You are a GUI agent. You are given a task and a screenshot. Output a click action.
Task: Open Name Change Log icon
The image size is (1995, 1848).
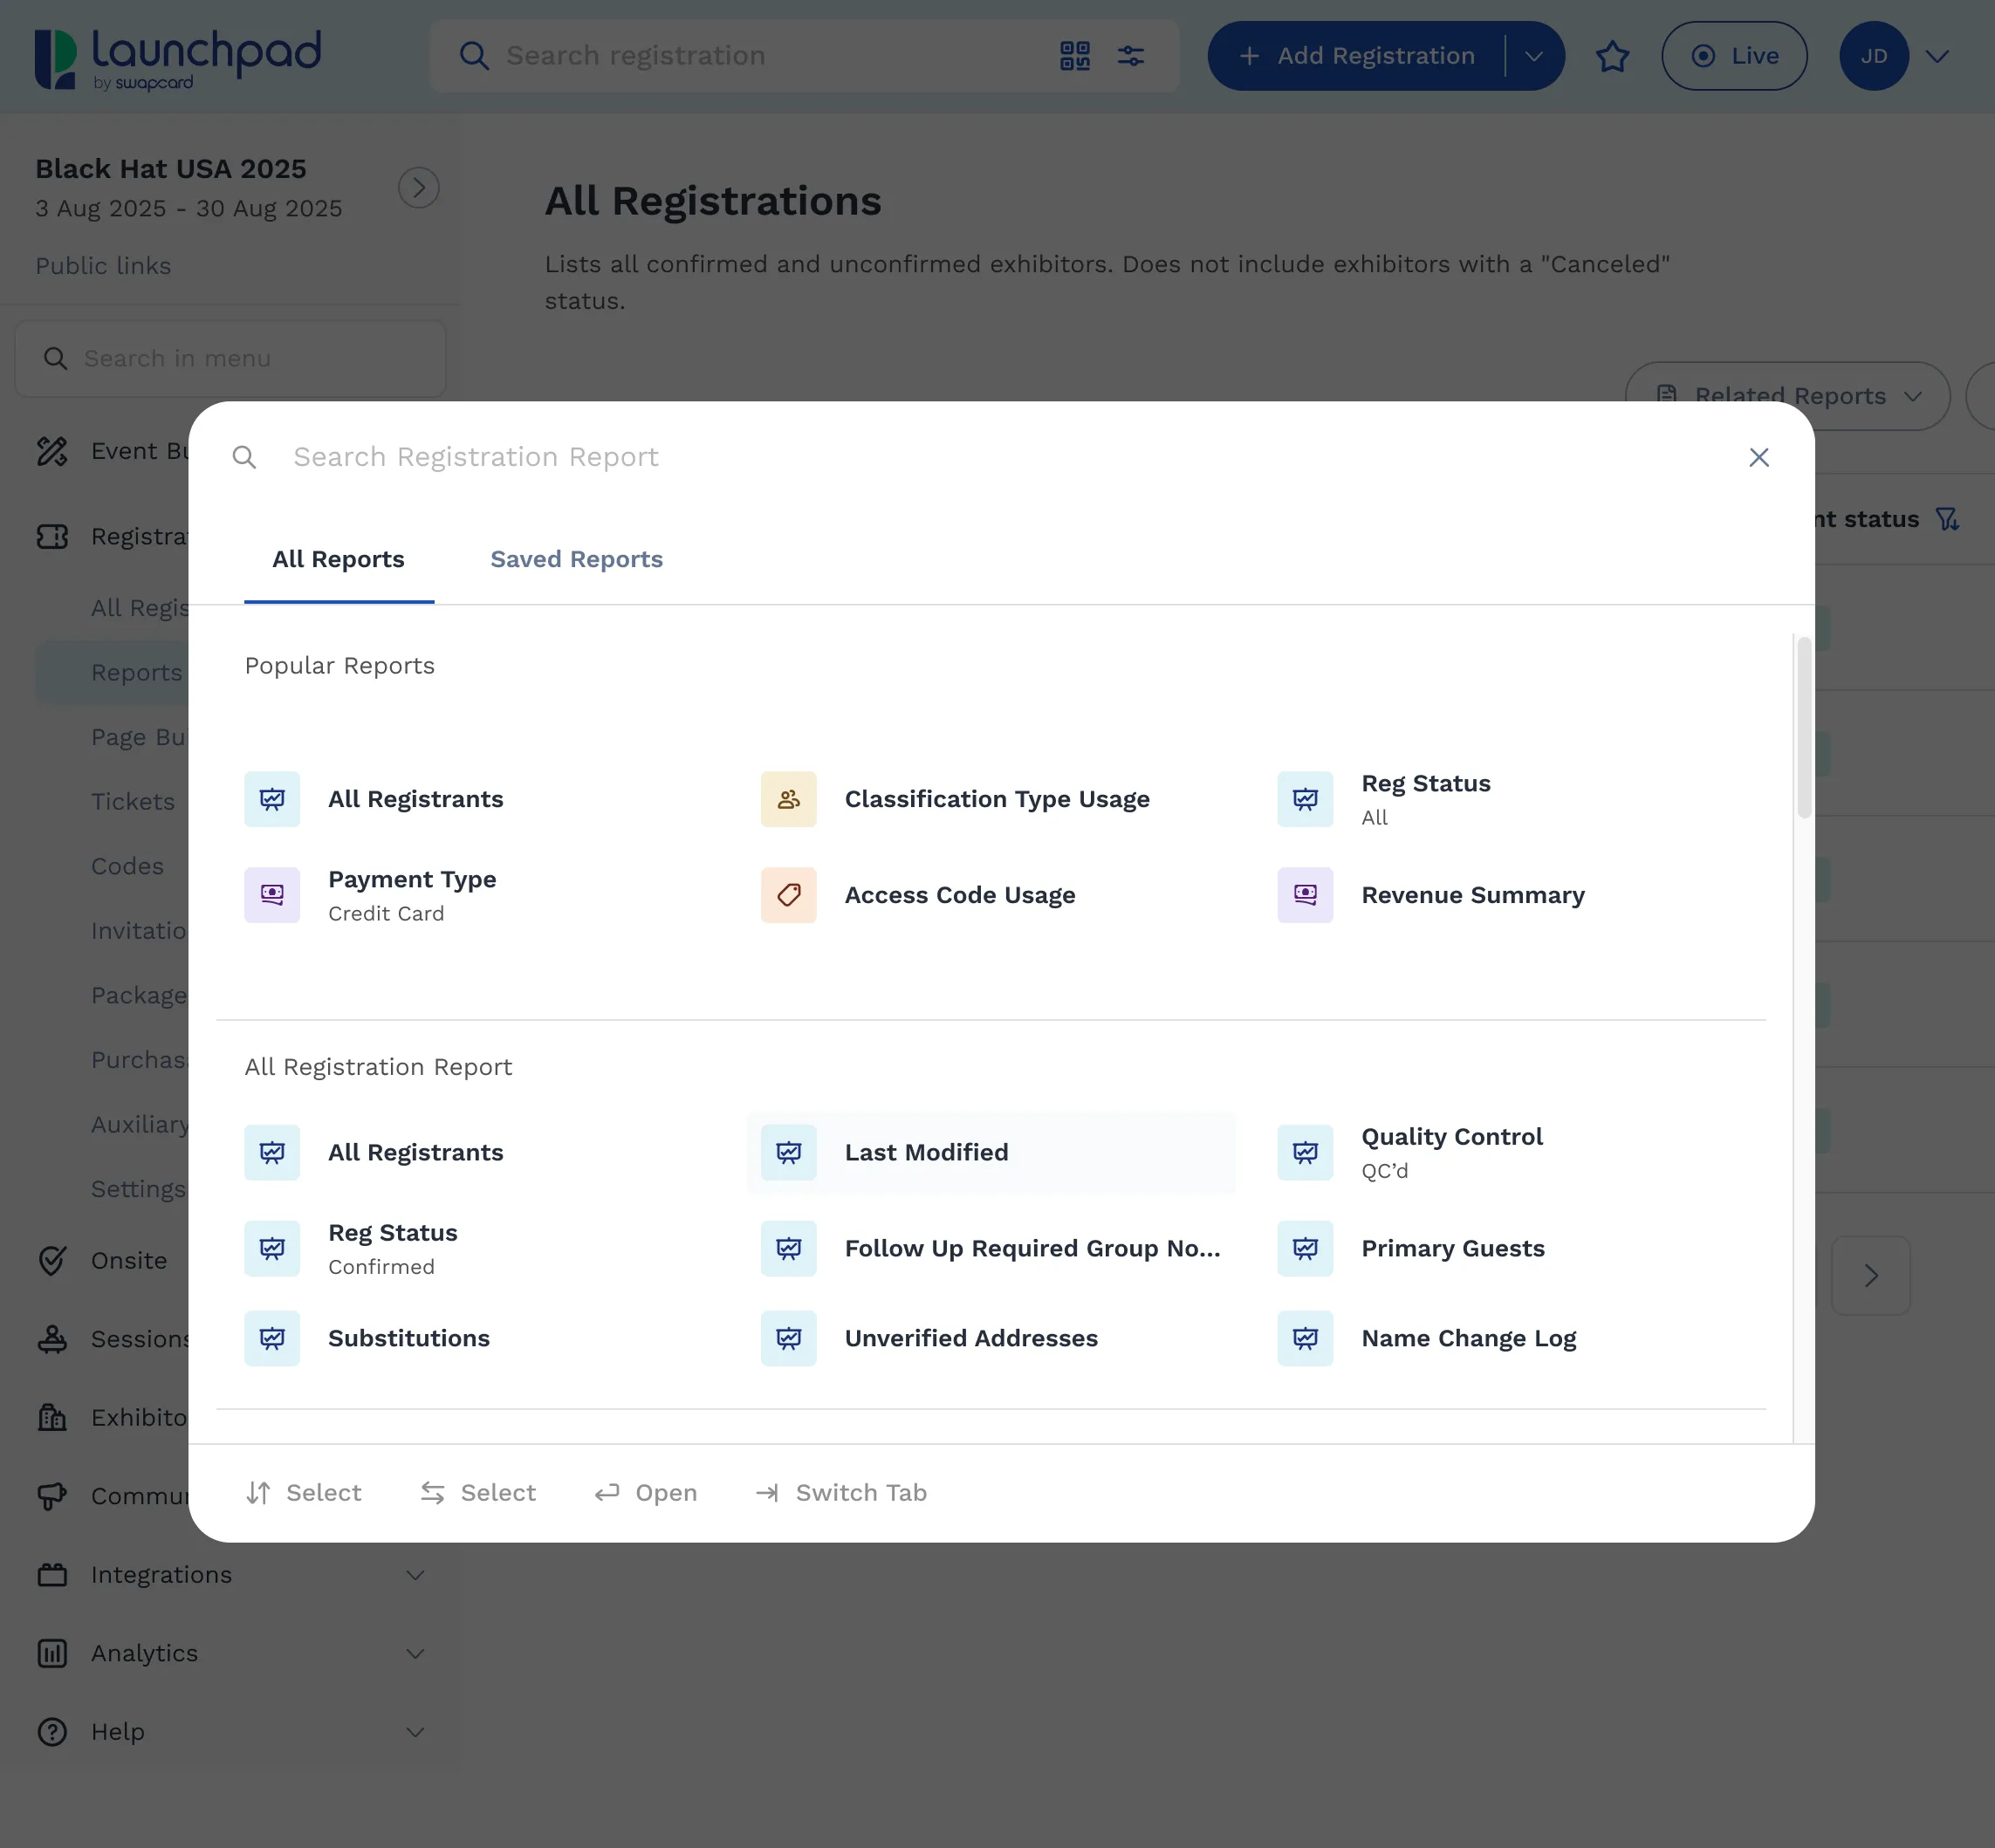click(x=1305, y=1338)
